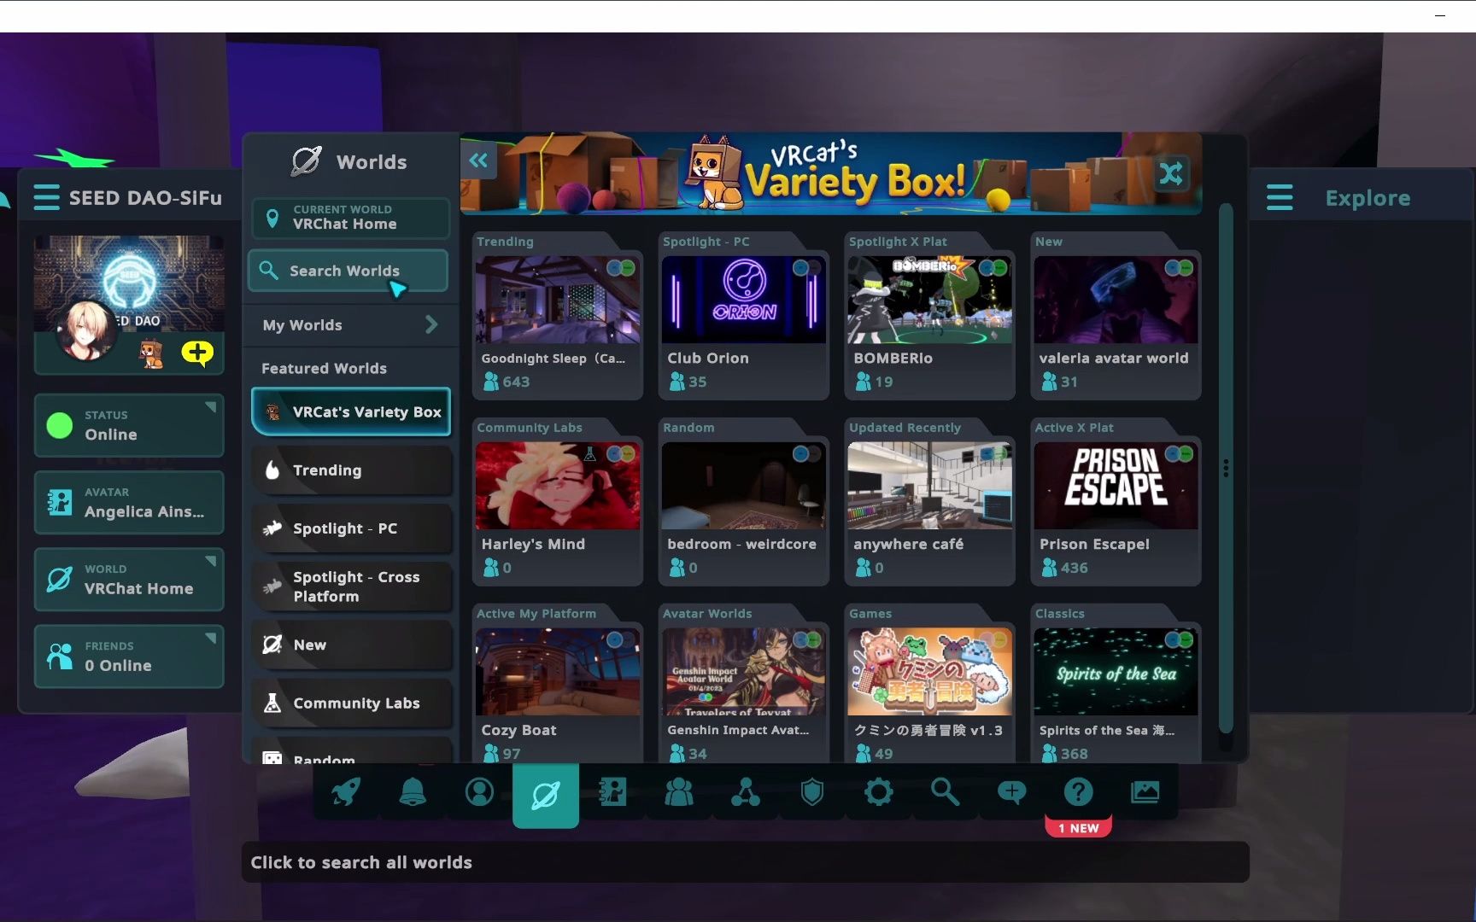The height and width of the screenshot is (922, 1476).
Task: Select the Community Labs category
Action: 350,703
